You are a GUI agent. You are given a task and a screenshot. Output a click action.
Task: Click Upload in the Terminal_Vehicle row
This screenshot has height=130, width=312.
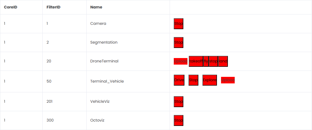click(228, 80)
